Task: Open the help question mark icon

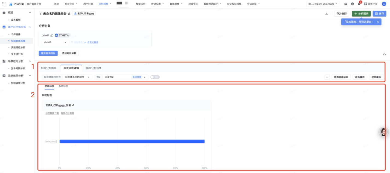Action: click(x=352, y=4)
